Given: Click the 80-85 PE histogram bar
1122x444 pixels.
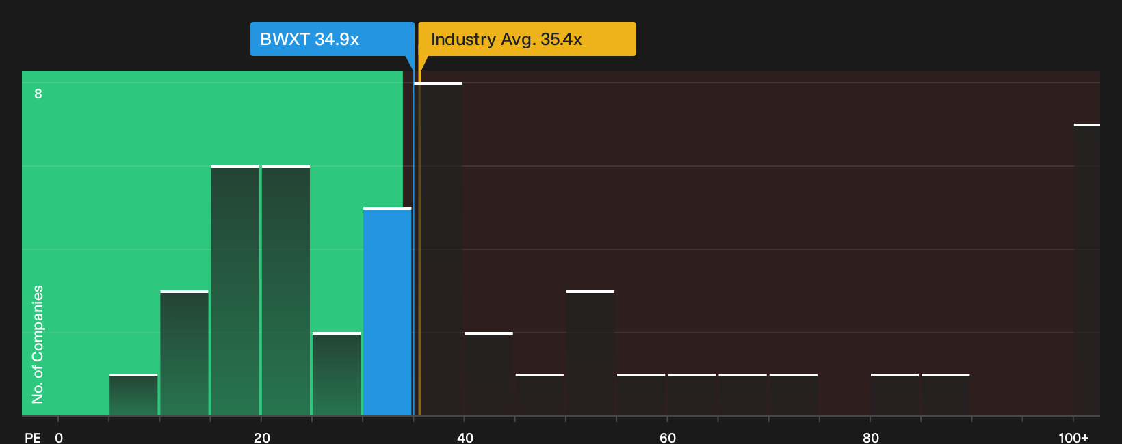Looking at the screenshot, I should (x=895, y=395).
